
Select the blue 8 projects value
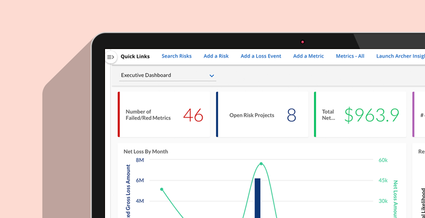(291, 116)
